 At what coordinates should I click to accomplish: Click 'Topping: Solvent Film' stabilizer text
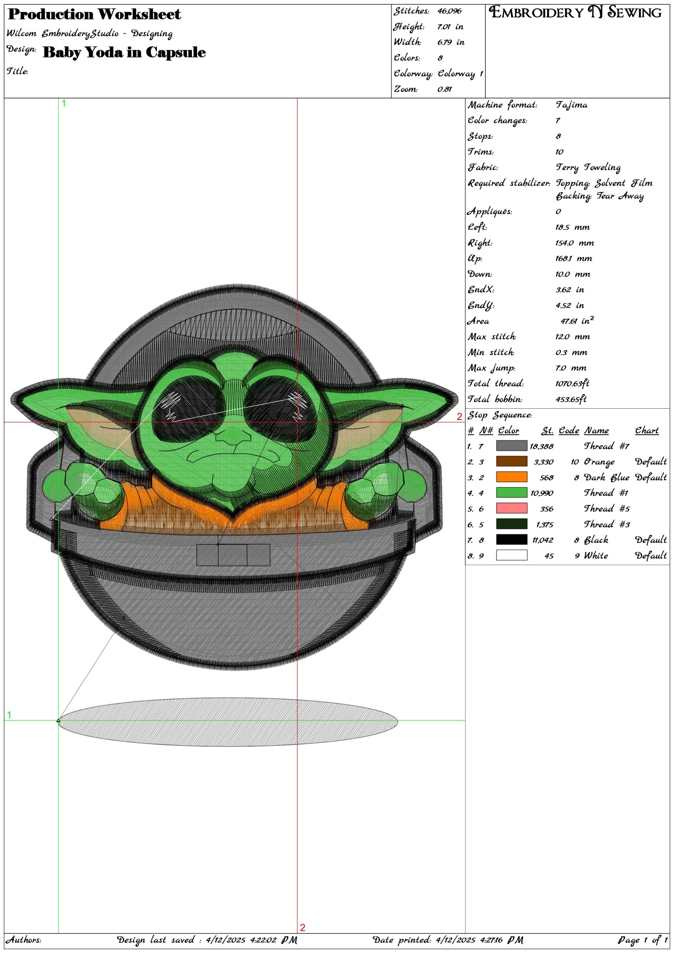tap(604, 183)
